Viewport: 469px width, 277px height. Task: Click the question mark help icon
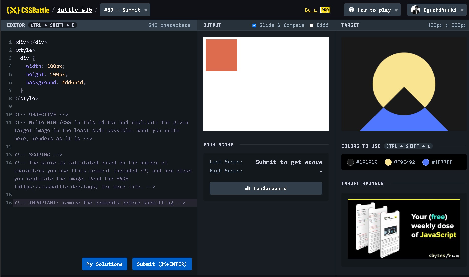[352, 10]
